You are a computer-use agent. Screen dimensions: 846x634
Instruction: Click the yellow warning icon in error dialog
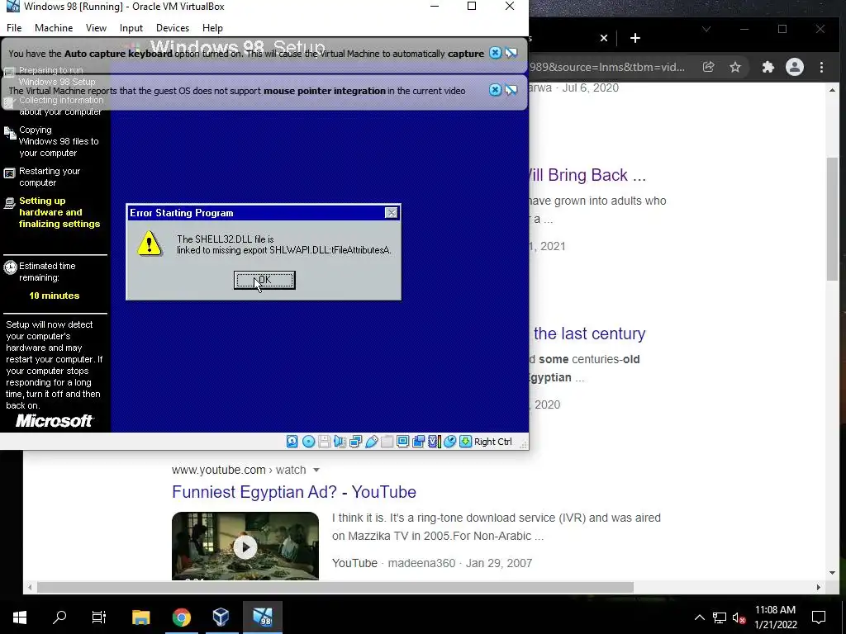149,244
